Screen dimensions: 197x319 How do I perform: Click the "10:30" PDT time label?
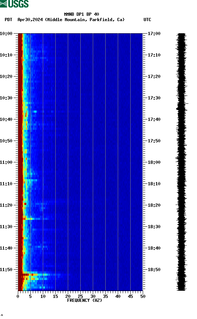(6, 98)
